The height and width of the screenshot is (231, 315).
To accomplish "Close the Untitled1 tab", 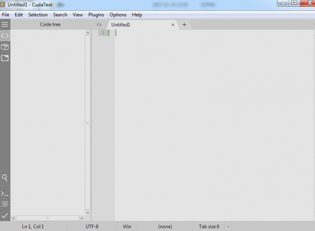I will click(x=173, y=25).
